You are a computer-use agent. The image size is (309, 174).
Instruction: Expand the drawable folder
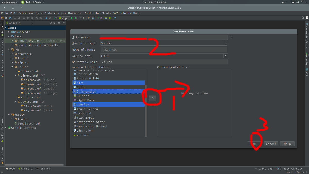pyautogui.click(x=12, y=54)
